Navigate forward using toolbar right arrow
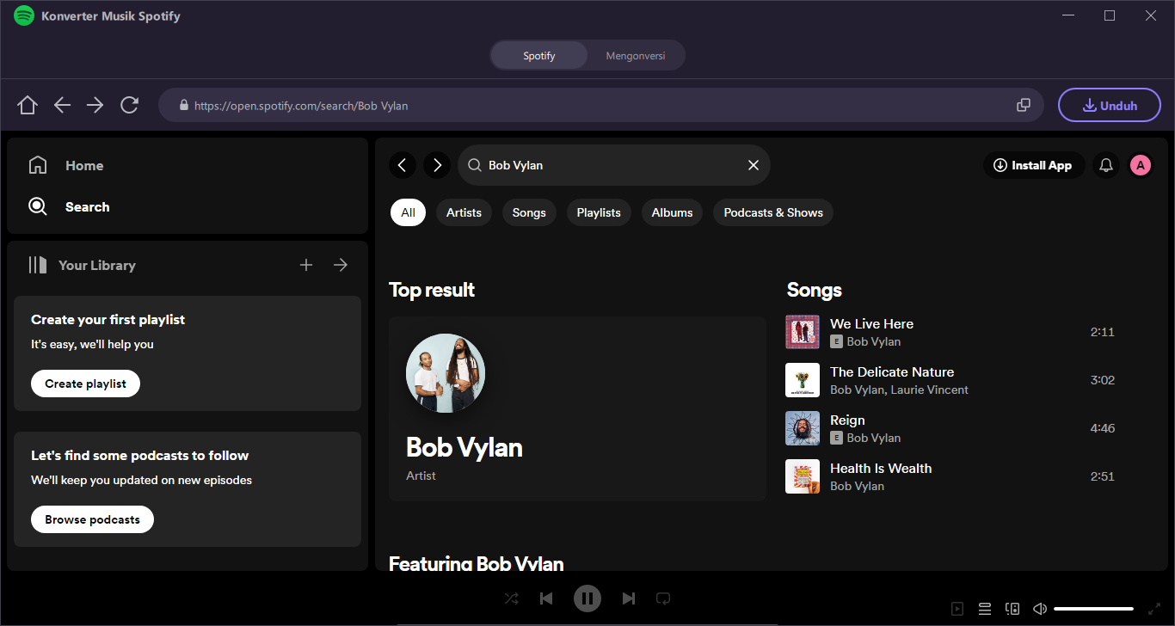Viewport: 1175px width, 626px height. click(x=95, y=105)
